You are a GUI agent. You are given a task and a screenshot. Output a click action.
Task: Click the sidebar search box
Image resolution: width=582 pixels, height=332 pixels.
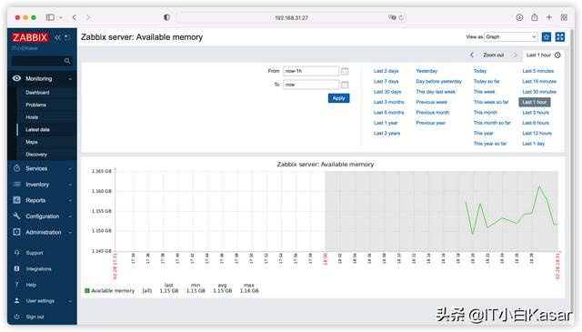(42, 61)
